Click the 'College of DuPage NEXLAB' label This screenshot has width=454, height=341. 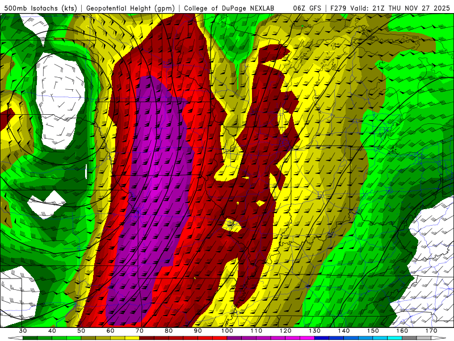click(x=229, y=8)
